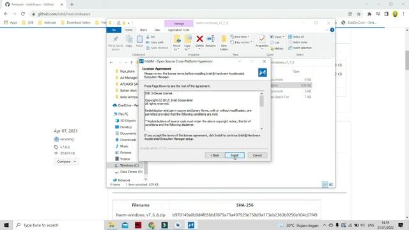Click Select all in the ribbon
This screenshot has width=409, height=230.
(297, 37)
